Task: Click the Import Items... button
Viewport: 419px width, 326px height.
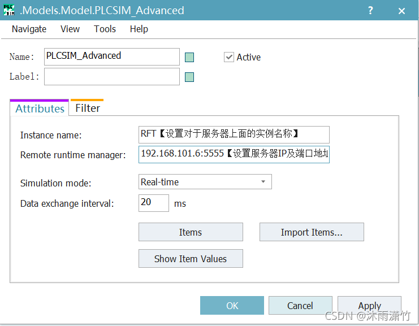Action: tap(312, 232)
